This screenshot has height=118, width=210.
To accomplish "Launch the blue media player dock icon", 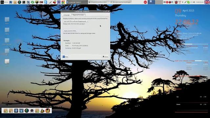I will point(16,111).
